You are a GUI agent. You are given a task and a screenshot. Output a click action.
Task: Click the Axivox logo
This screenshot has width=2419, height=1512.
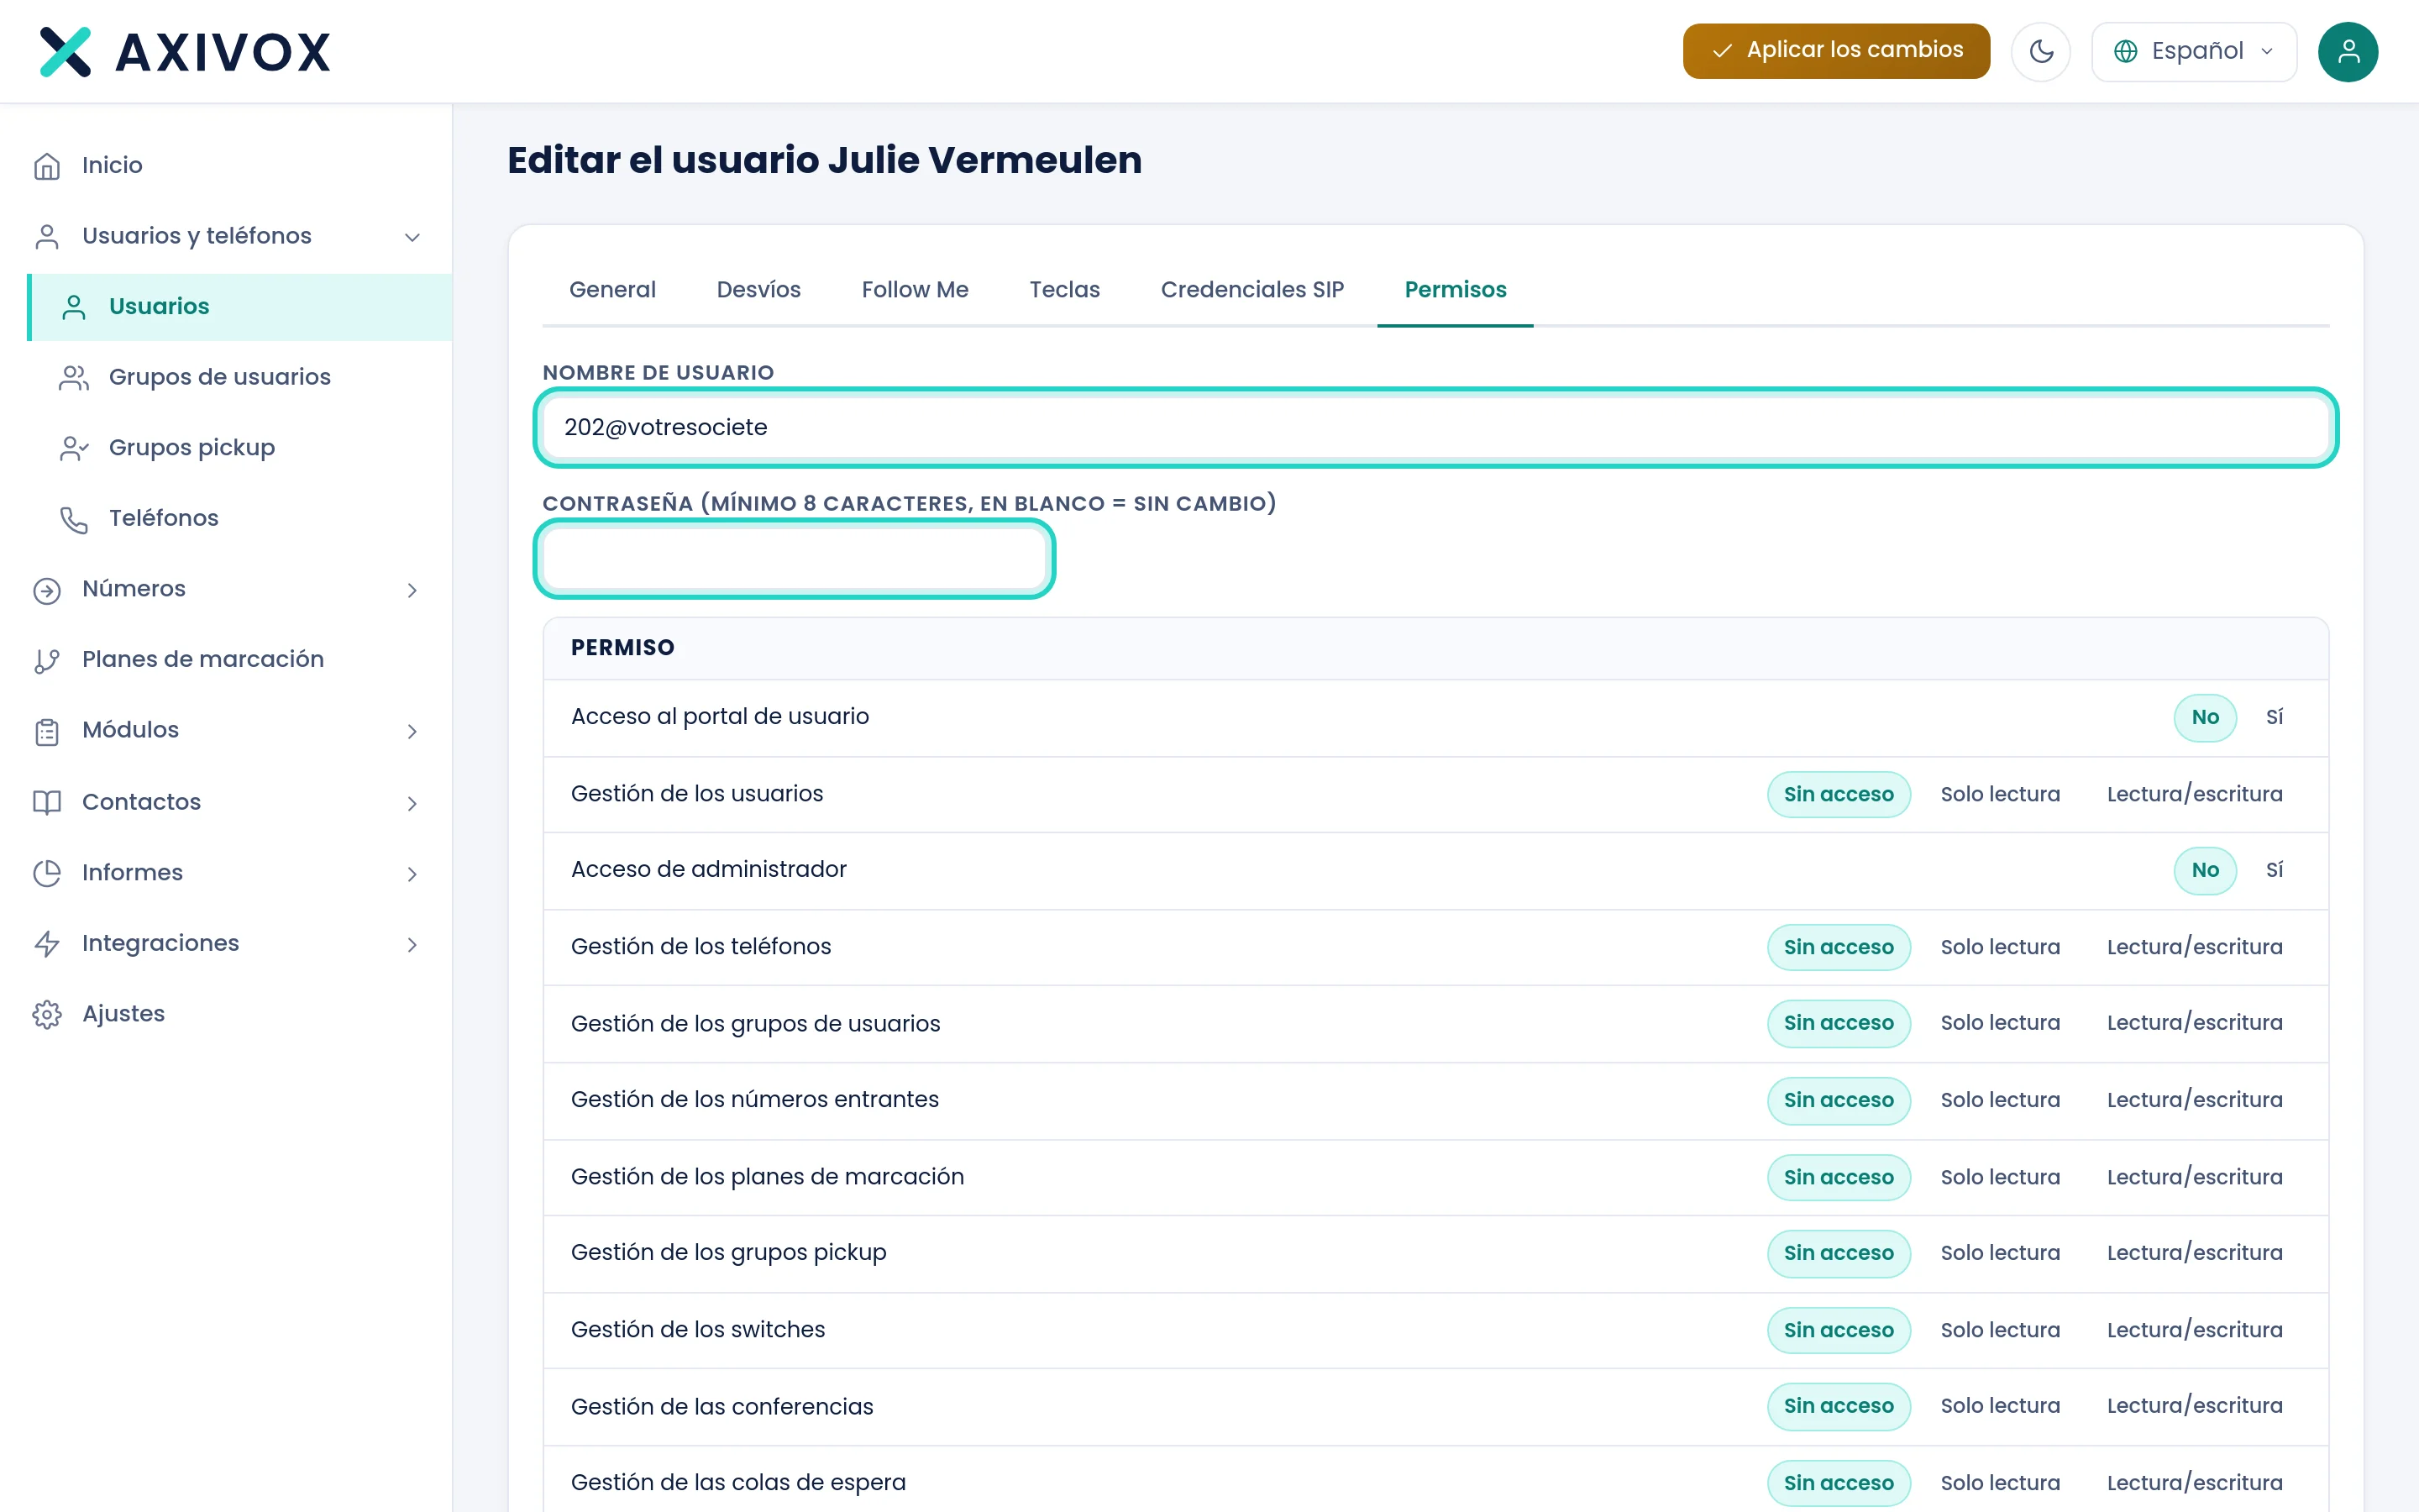coord(185,52)
